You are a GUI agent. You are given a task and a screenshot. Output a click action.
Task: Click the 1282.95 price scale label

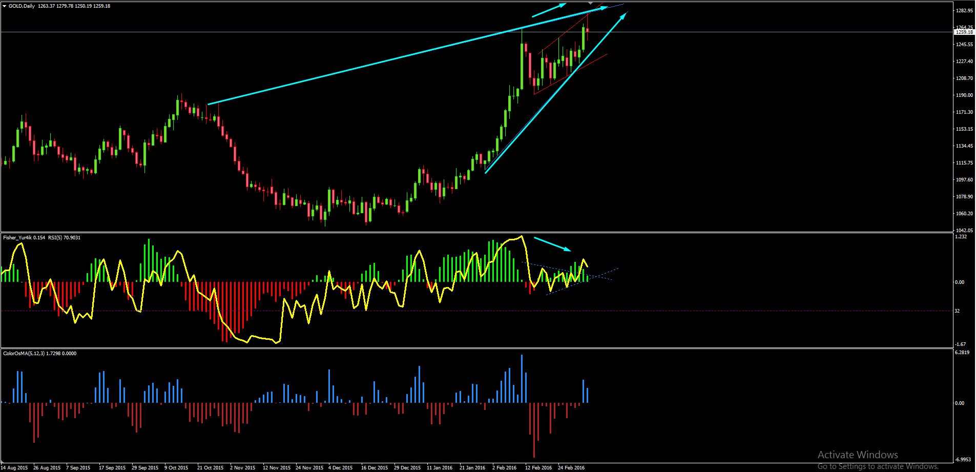[964, 11]
